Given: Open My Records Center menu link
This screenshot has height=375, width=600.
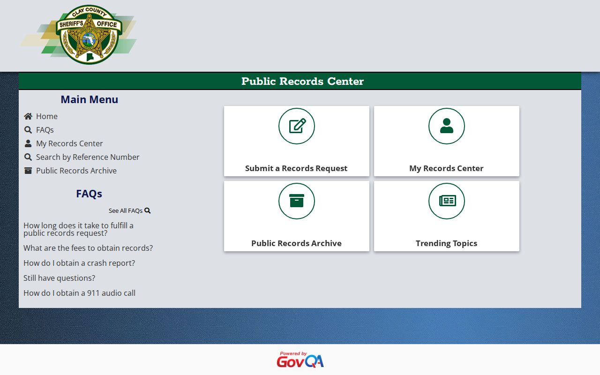Looking at the screenshot, I should (69, 143).
